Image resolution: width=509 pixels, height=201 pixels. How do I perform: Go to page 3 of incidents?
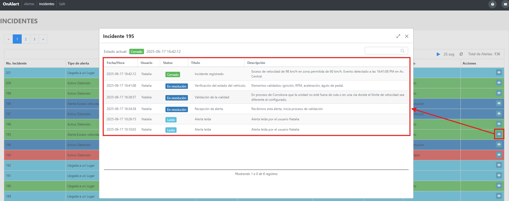pyautogui.click(x=34, y=39)
